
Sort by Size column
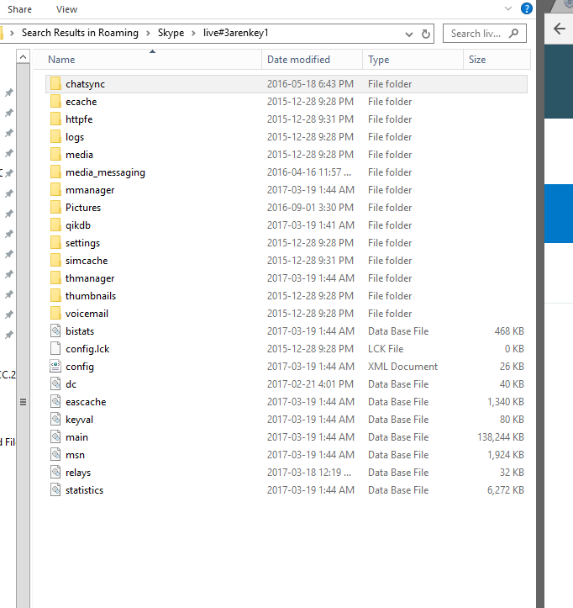[x=497, y=60]
